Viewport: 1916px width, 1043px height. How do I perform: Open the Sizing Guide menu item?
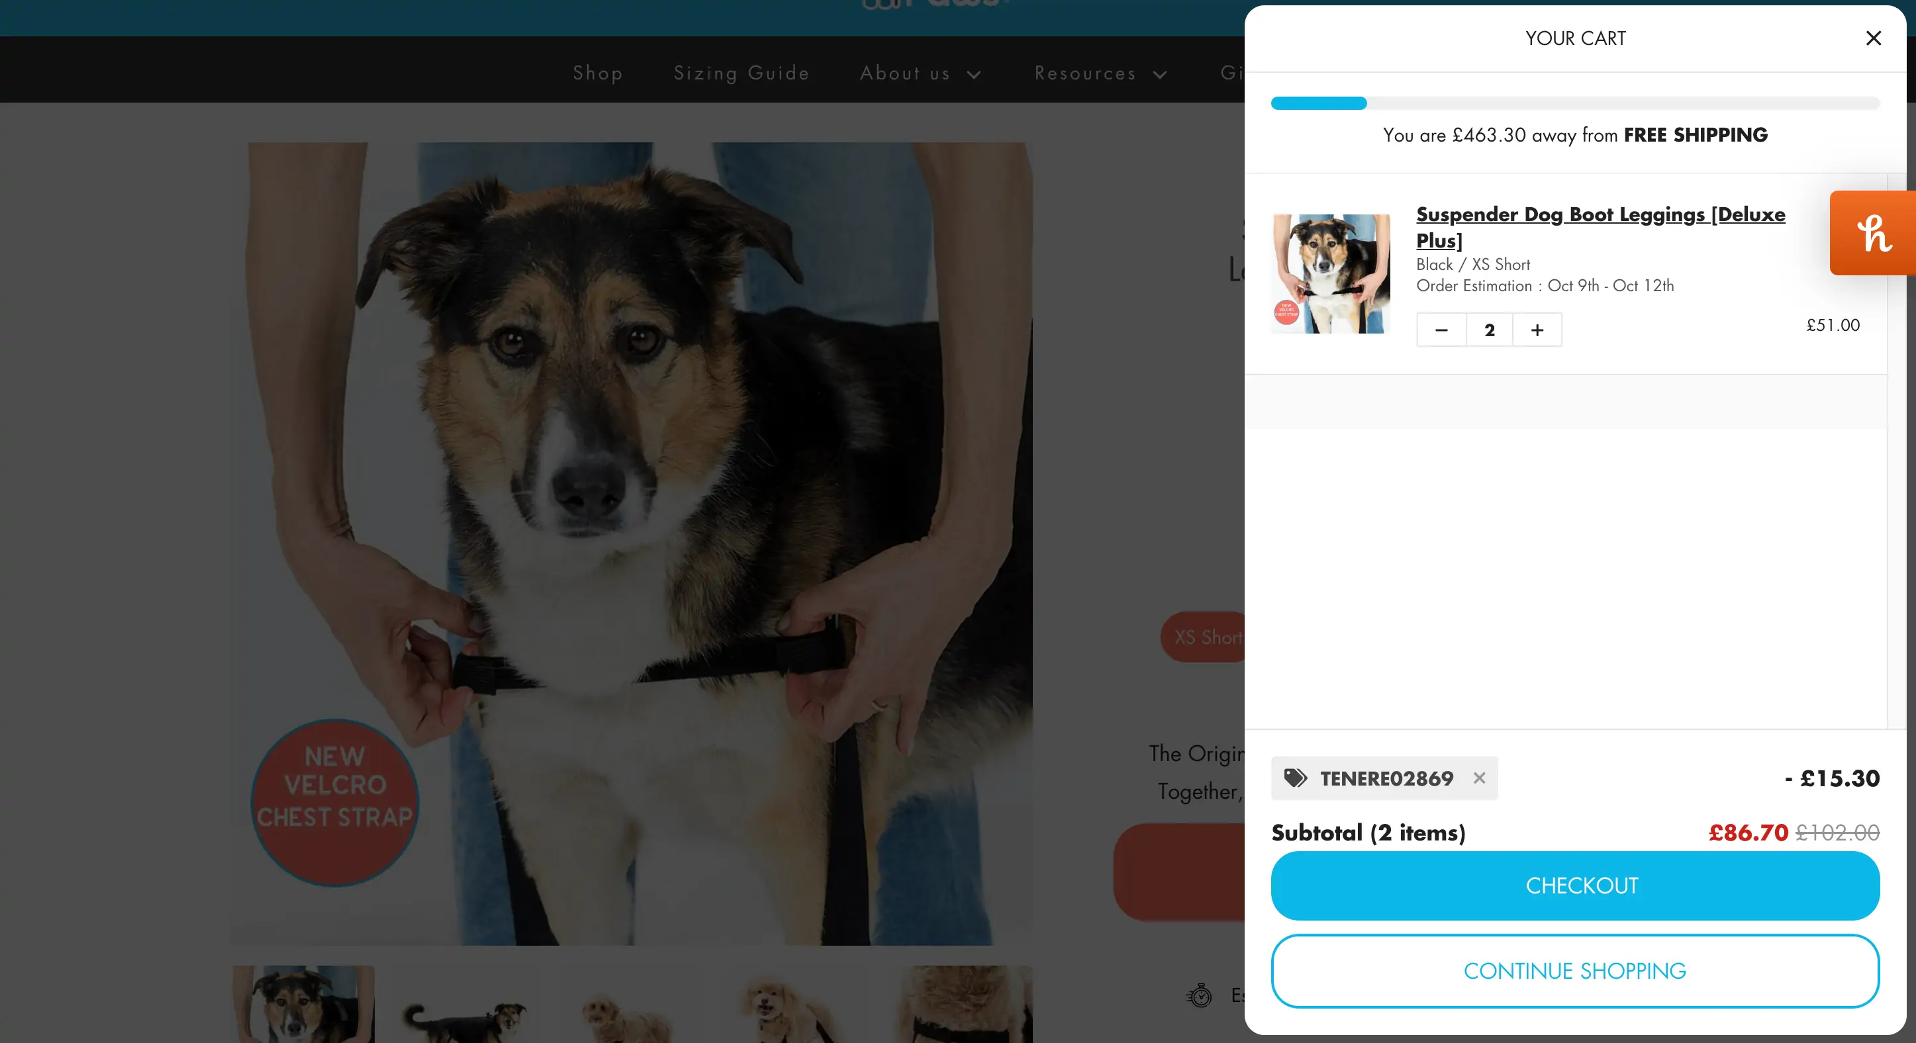tap(741, 73)
